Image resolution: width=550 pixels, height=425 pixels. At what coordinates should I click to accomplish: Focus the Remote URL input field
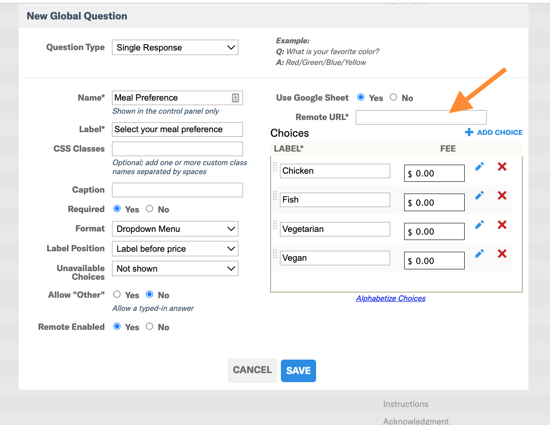click(421, 117)
